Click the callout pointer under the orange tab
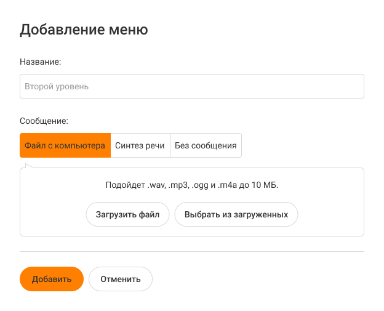384x311 pixels. [28, 164]
